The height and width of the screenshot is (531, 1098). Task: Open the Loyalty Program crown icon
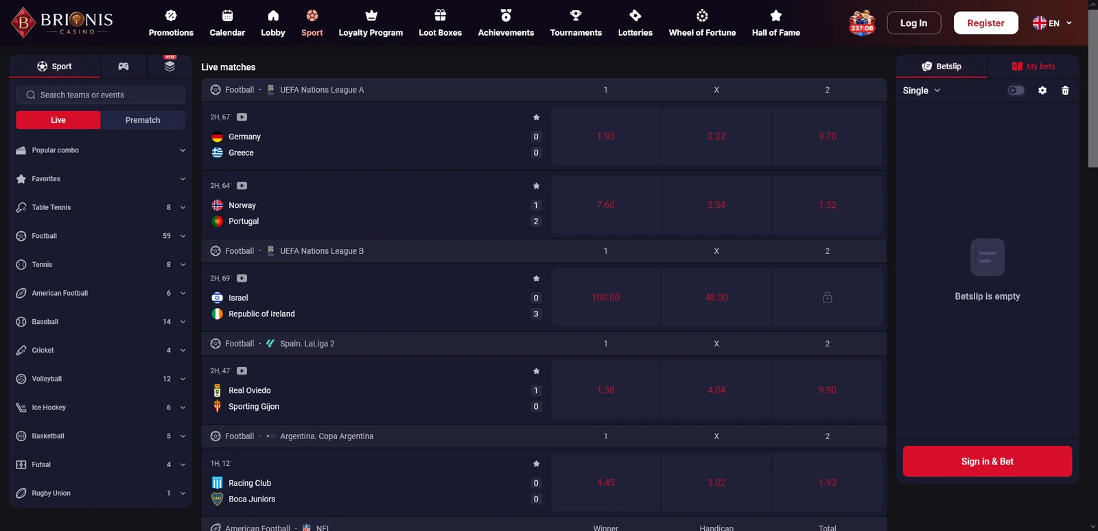[x=371, y=15]
